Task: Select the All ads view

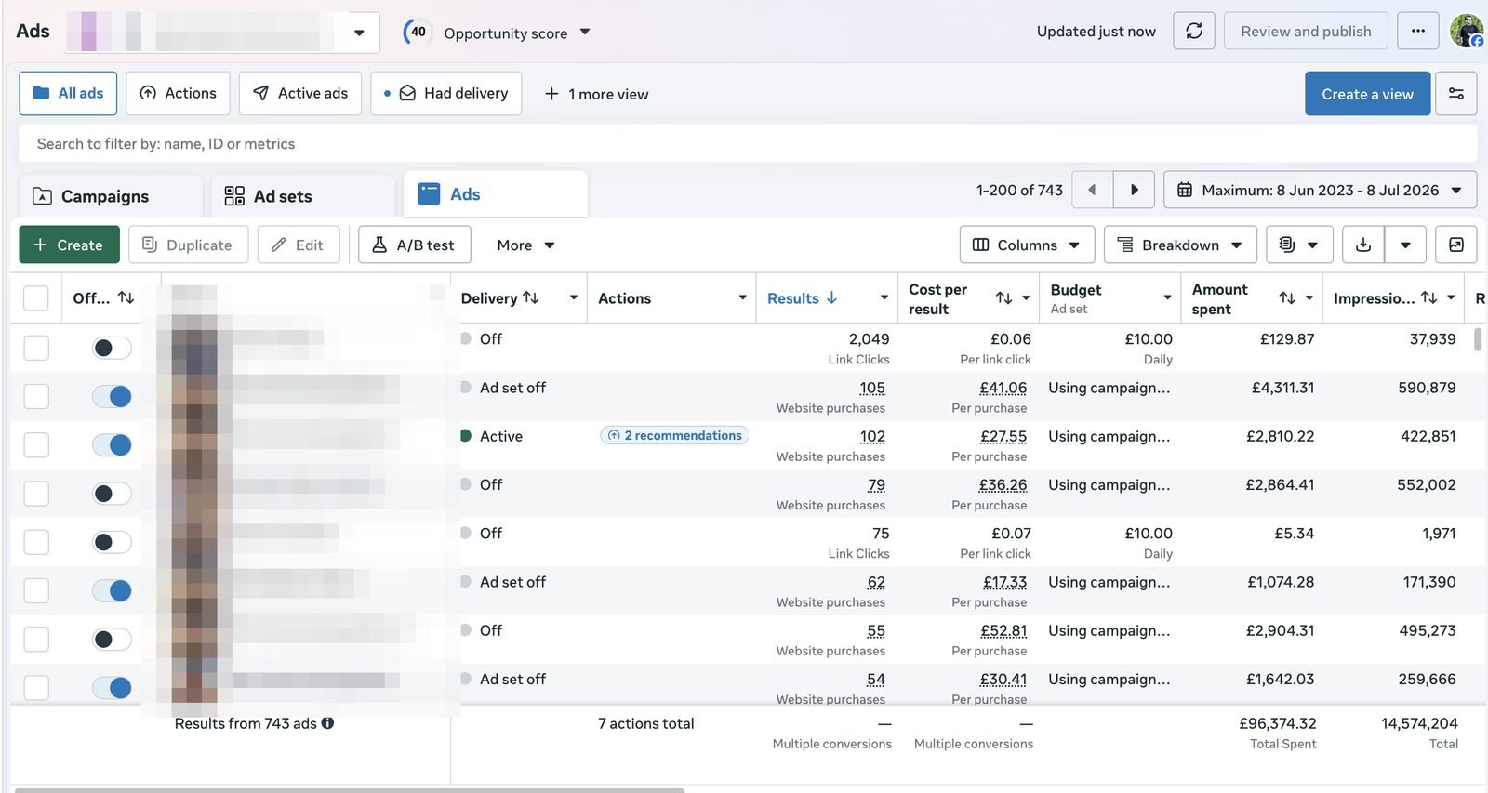Action: (68, 93)
